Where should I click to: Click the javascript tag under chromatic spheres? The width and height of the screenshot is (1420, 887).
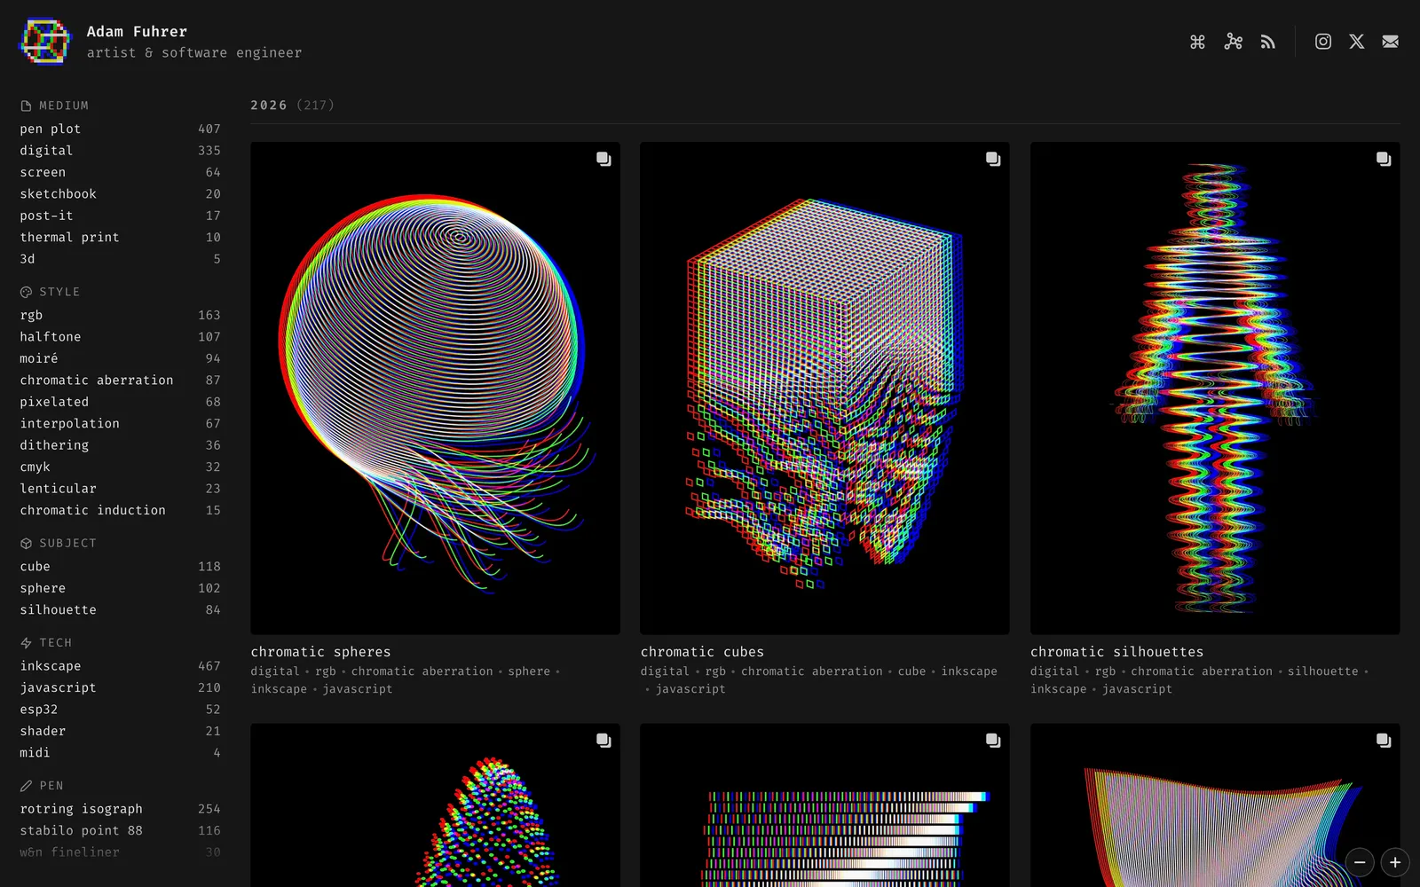coord(357,689)
